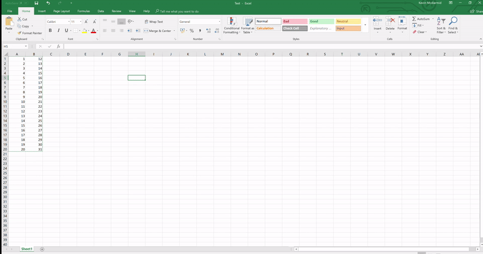
Task: Center text horizontally in the cell
Action: (113, 31)
